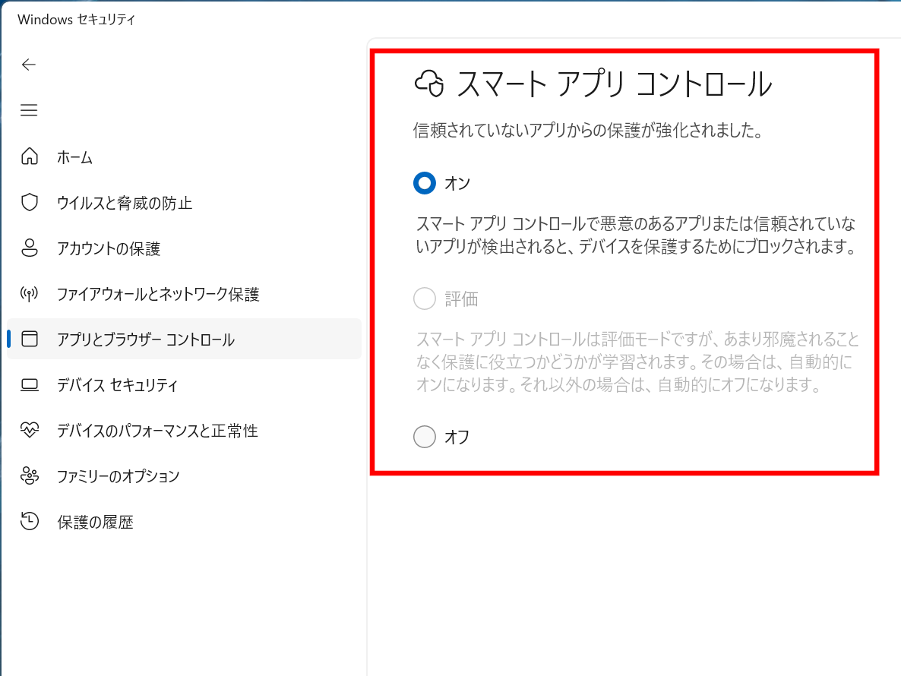Open デバイス セキュリティ
The image size is (901, 676).
(184, 385)
